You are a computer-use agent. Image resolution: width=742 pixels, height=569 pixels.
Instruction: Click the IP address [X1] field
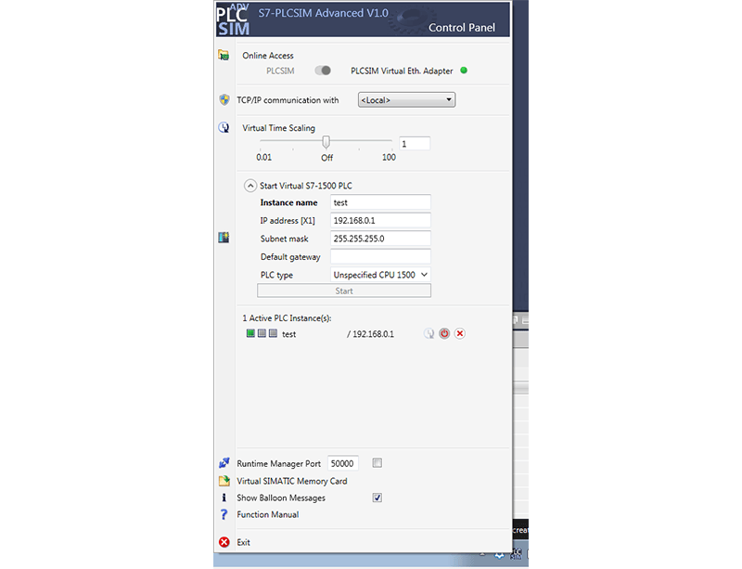click(380, 220)
